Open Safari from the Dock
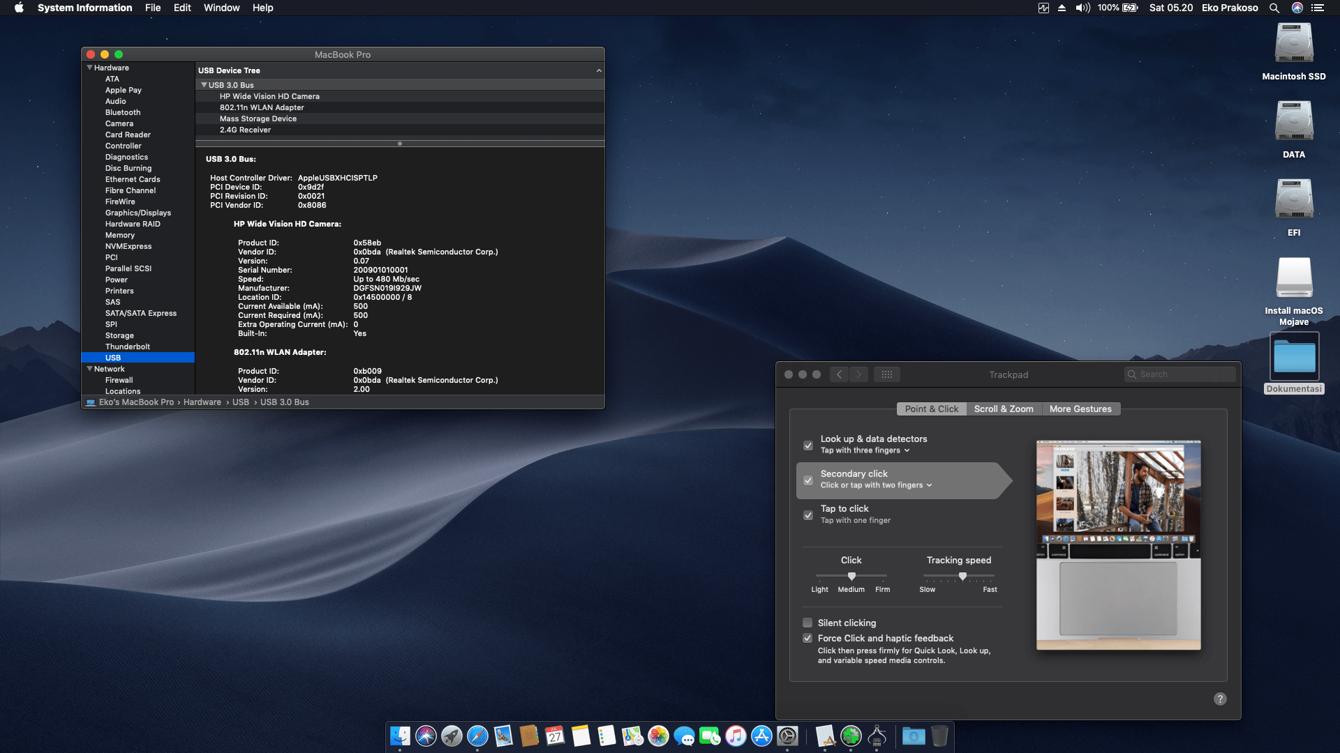This screenshot has width=1340, height=753. tap(477, 736)
